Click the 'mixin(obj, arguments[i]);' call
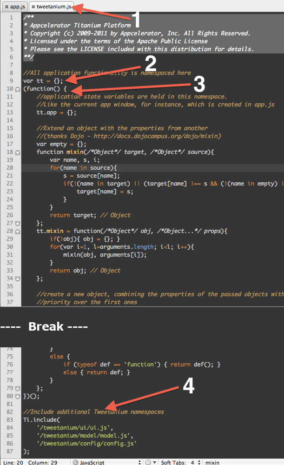284x465 pixels. [x=105, y=255]
